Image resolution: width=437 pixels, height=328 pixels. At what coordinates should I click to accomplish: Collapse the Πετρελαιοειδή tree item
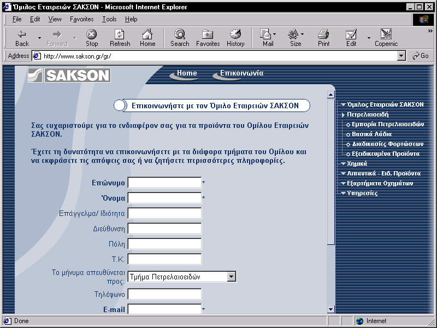coord(344,115)
